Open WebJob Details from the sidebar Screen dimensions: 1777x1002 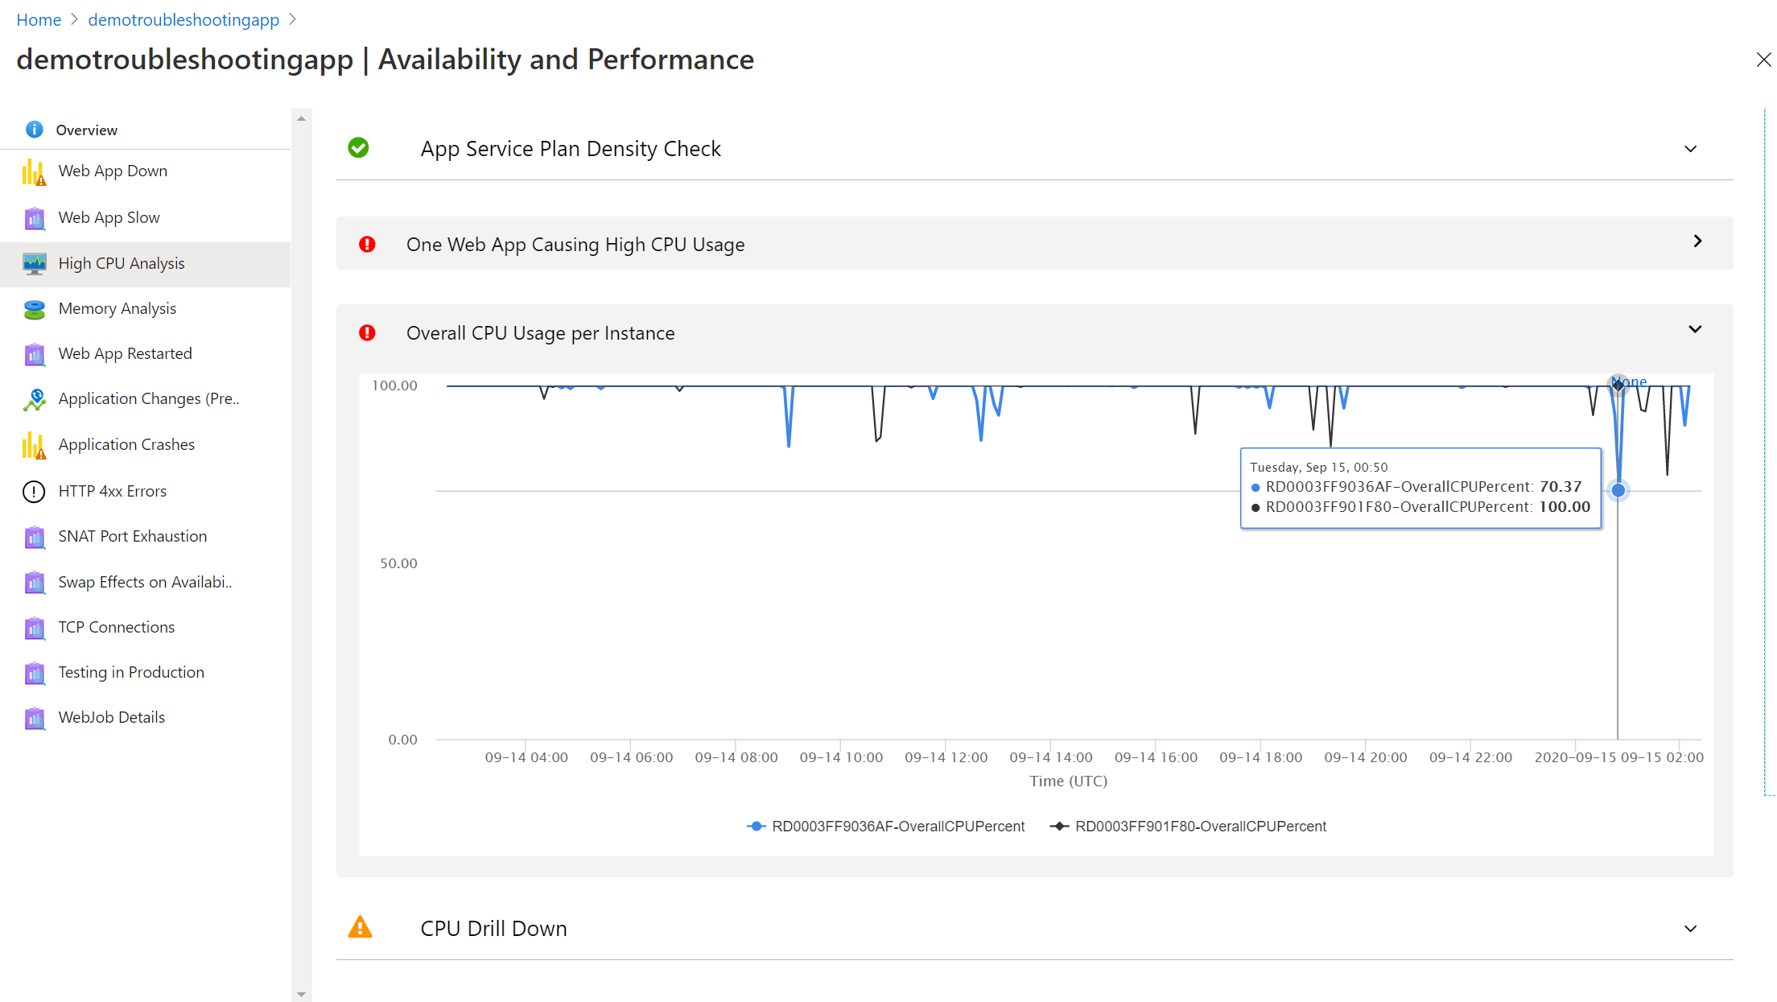pyautogui.click(x=111, y=717)
